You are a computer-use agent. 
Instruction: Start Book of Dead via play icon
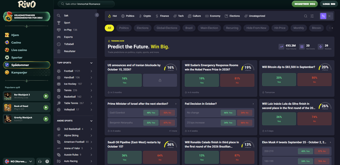[46, 107]
